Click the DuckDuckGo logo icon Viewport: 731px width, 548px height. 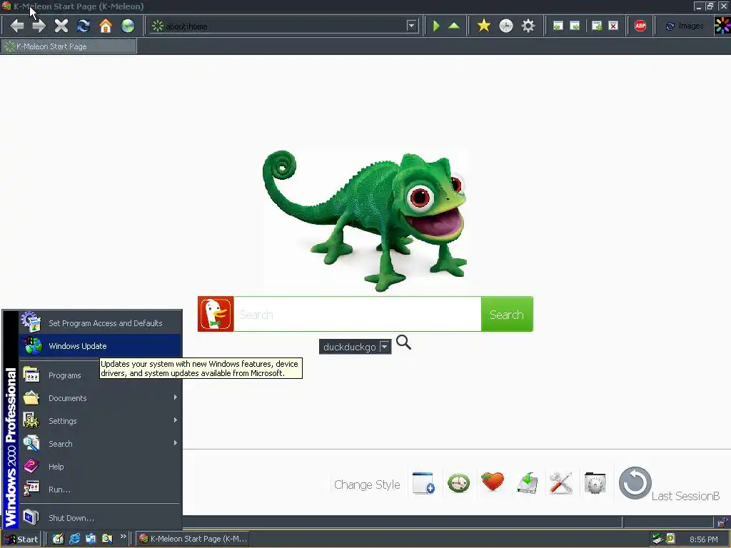[x=216, y=314]
